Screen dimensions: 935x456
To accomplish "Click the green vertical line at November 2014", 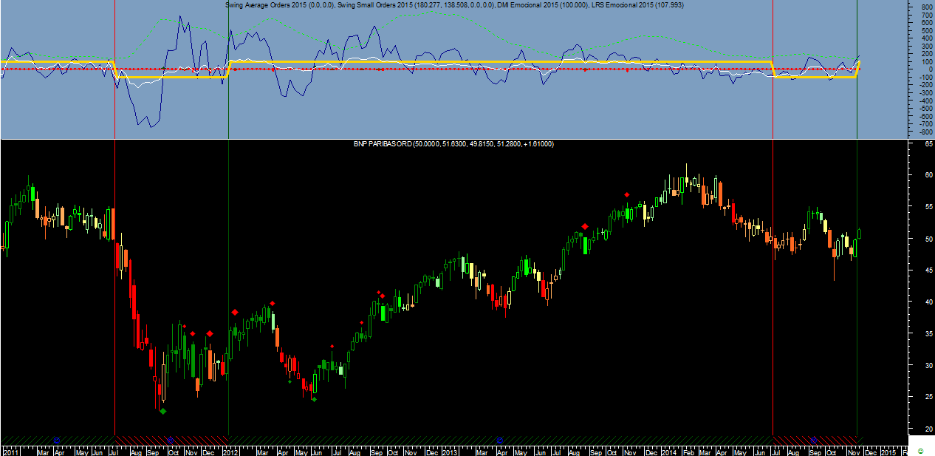I will (857, 222).
